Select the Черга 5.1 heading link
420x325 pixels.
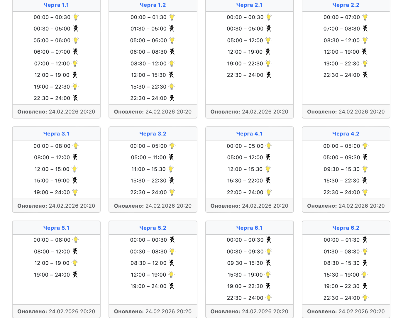coord(56,228)
